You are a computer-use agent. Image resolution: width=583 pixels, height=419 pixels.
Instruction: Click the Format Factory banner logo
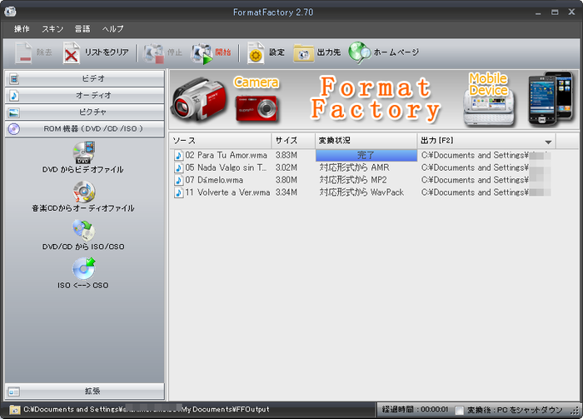(x=375, y=98)
